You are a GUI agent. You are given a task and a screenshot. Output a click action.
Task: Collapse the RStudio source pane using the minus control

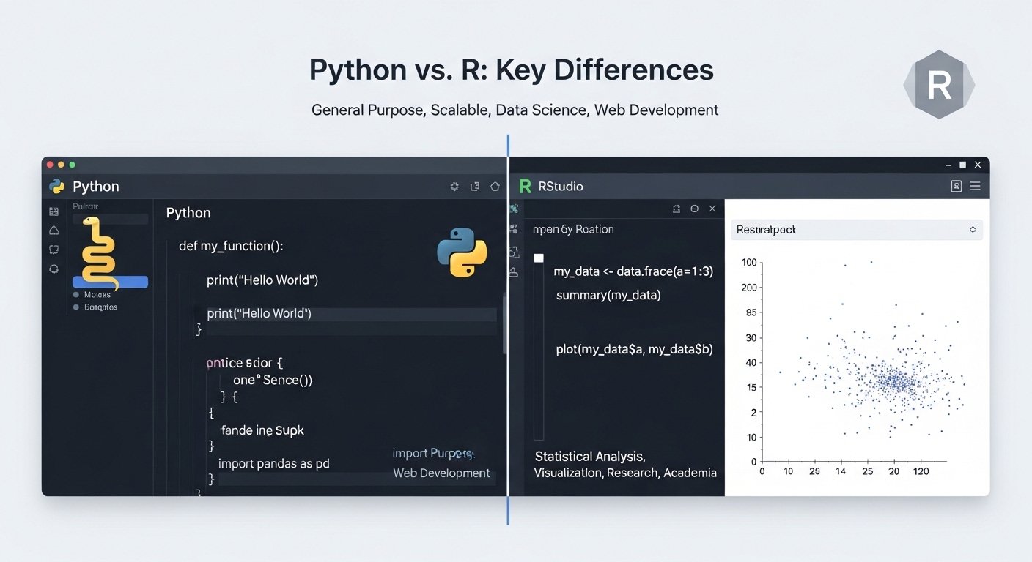[x=694, y=209]
